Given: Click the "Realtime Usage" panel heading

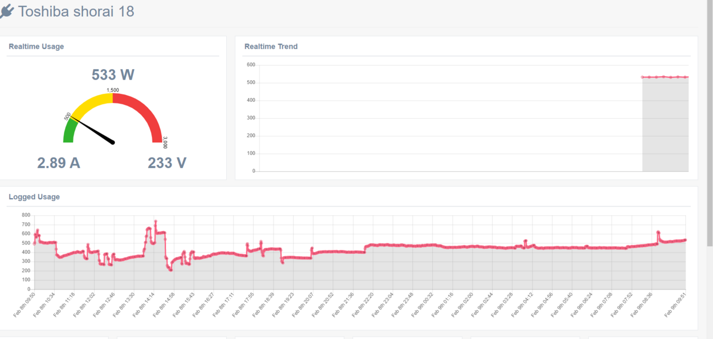Looking at the screenshot, I should tap(36, 47).
